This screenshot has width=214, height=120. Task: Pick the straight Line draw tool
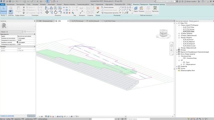(120, 7)
